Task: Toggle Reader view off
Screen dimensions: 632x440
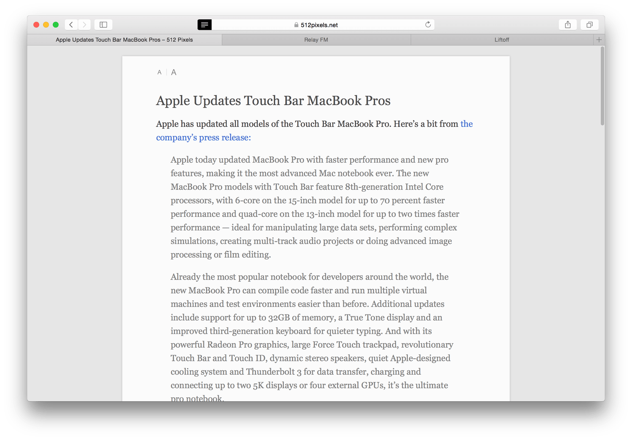Action: tap(204, 25)
